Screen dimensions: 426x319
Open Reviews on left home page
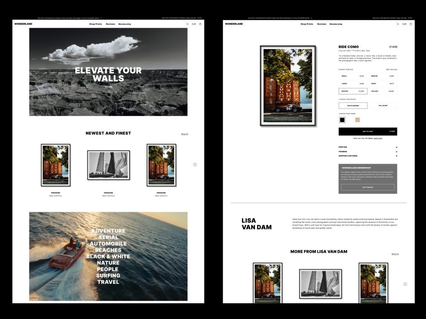[110, 24]
